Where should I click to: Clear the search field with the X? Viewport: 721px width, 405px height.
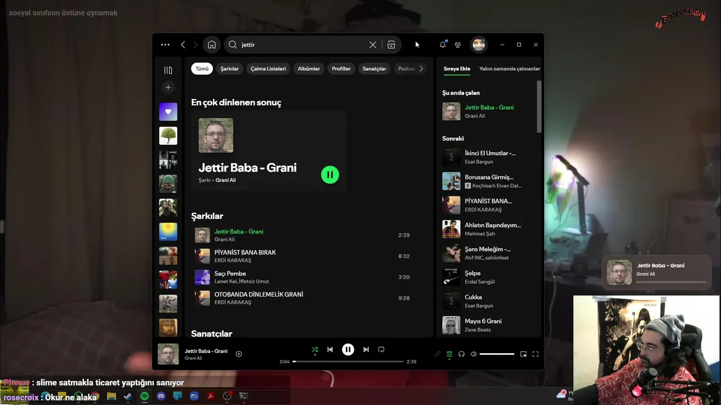tap(373, 44)
